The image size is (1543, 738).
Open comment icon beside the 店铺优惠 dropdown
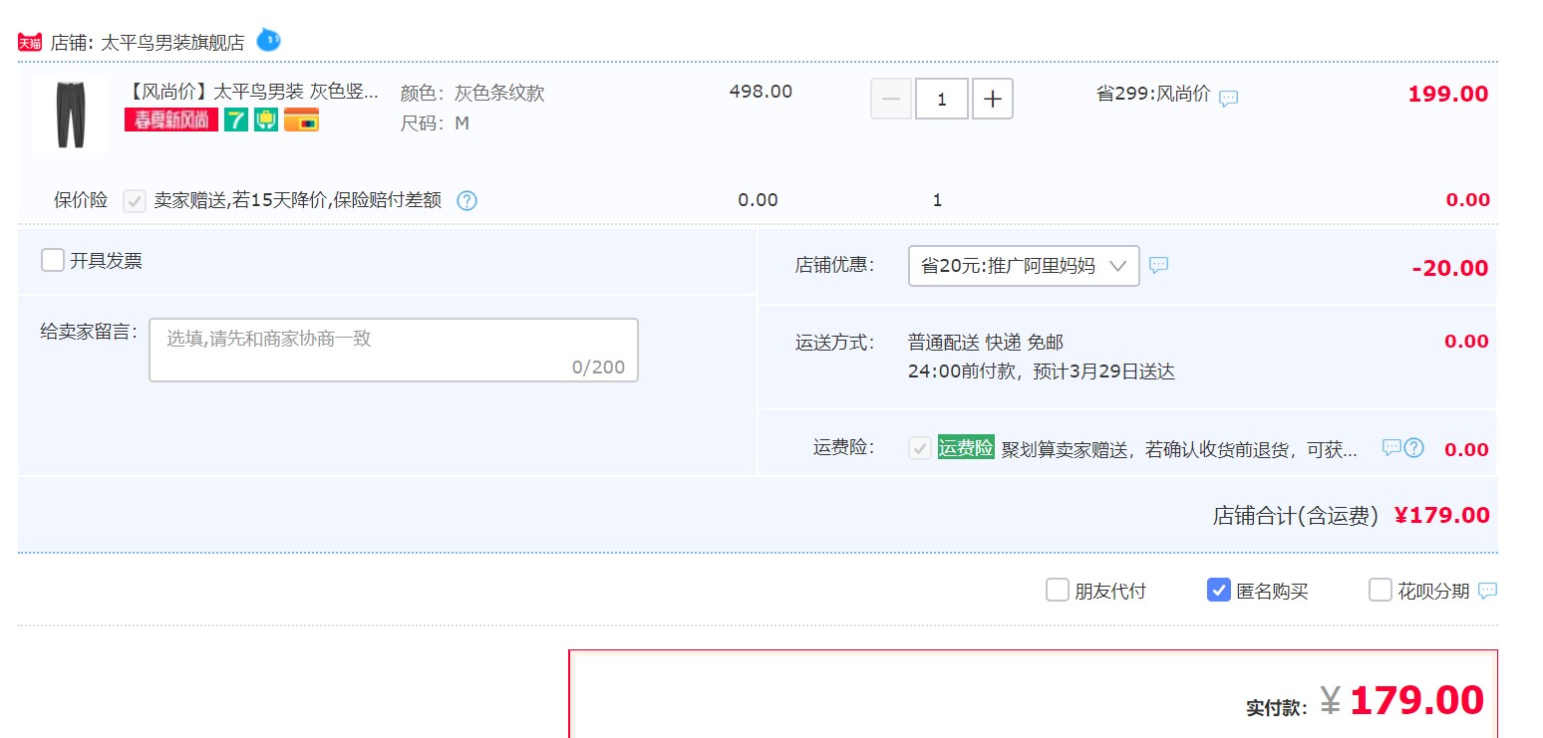[1158, 265]
